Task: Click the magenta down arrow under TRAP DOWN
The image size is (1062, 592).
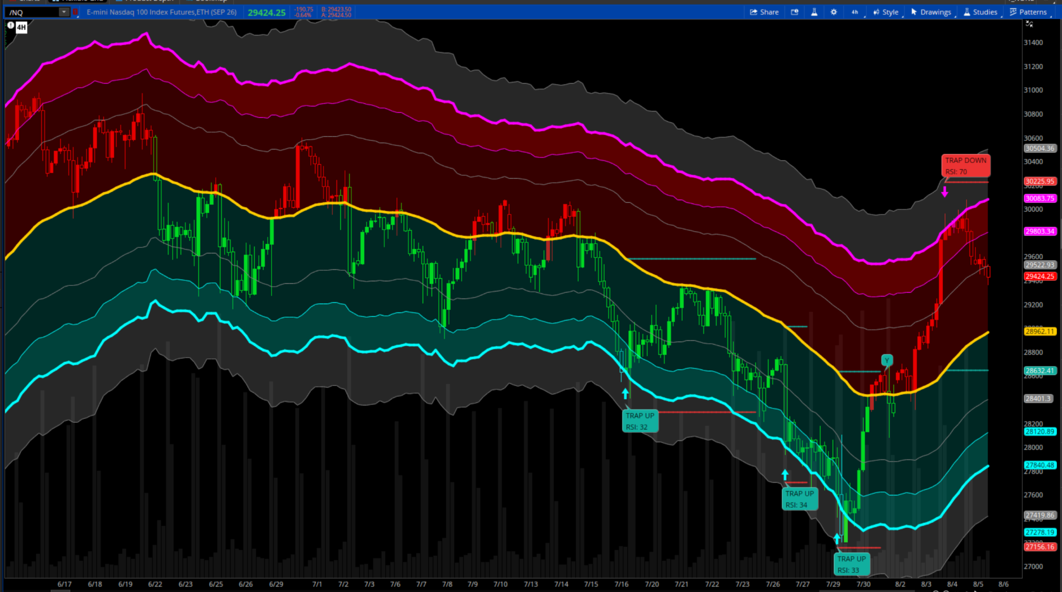Action: [x=945, y=192]
